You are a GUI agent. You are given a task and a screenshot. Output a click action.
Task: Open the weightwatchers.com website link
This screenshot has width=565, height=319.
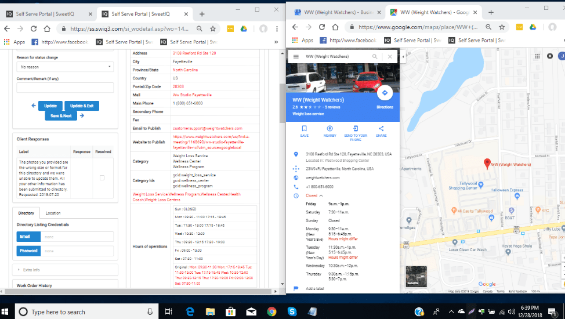(x=323, y=177)
